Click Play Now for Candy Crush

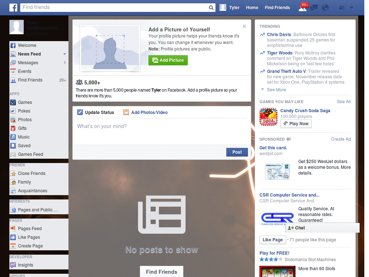296,124
